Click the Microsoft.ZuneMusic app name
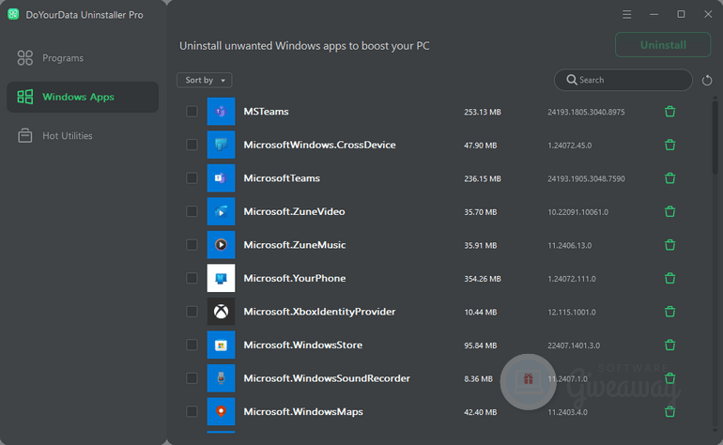 (x=295, y=245)
